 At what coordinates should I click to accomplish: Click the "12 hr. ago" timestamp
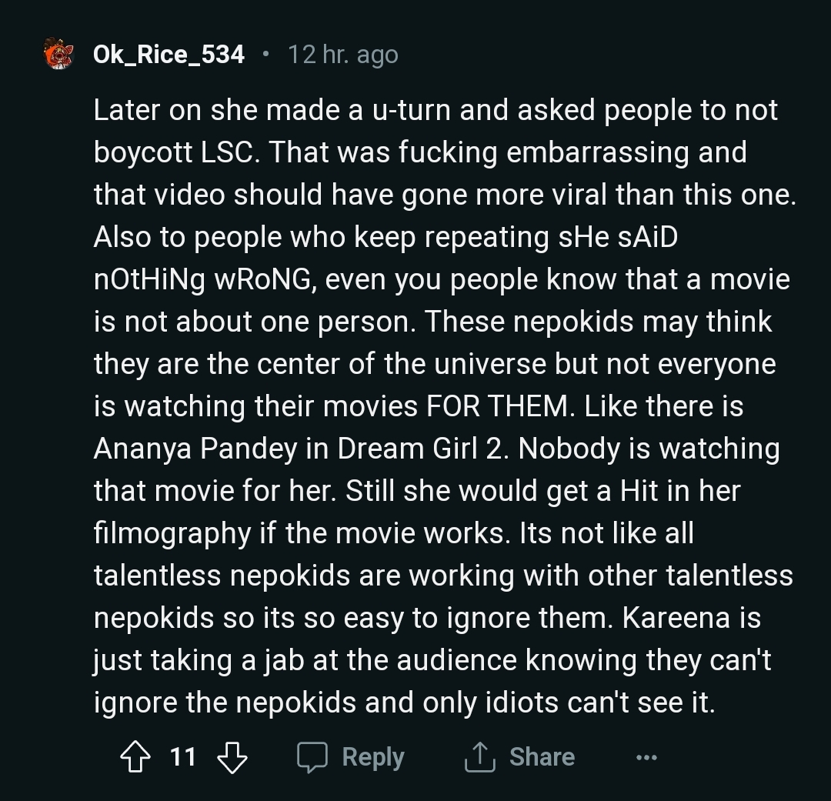point(342,55)
